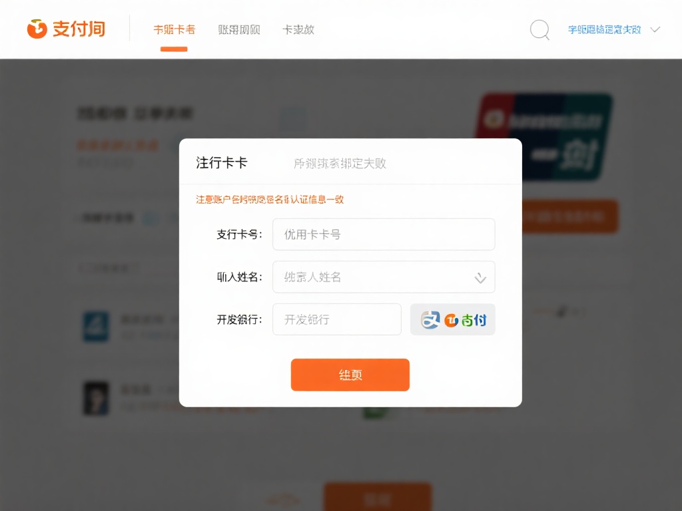Switch to the active orange first nav tab
The image size is (682, 511).
(x=174, y=30)
